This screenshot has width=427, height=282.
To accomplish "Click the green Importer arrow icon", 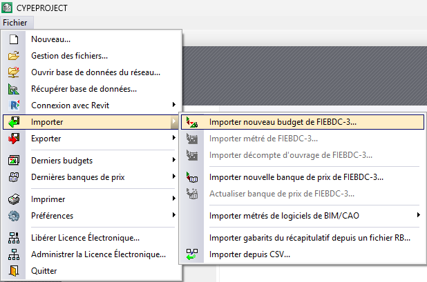I will (14, 122).
